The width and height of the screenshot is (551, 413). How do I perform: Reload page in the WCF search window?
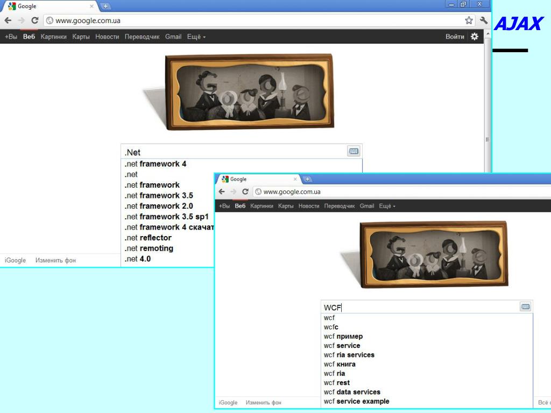[245, 191]
